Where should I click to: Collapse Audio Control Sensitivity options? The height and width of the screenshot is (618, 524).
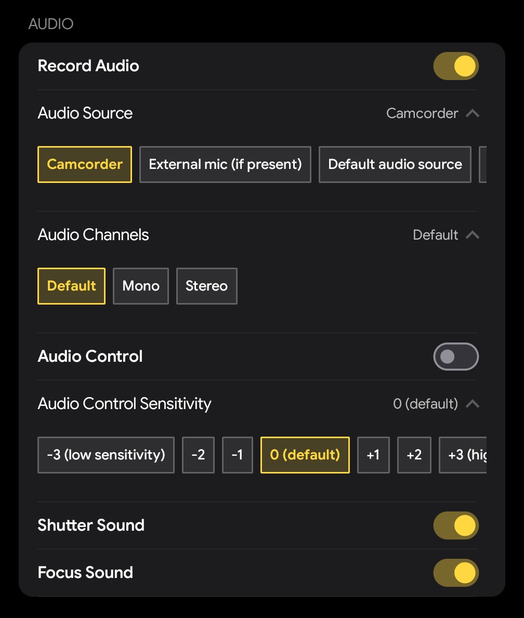(x=473, y=404)
